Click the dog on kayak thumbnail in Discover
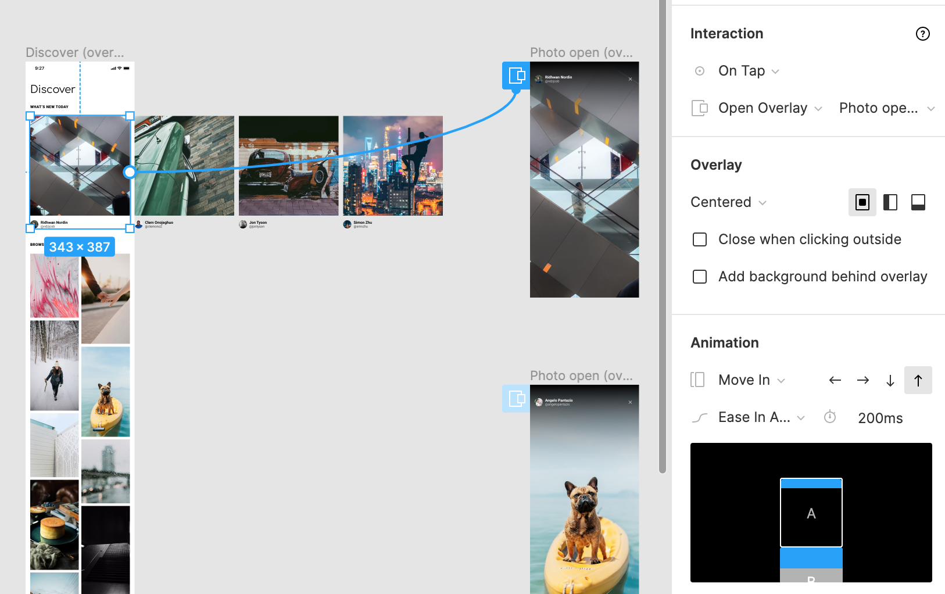 [105, 392]
